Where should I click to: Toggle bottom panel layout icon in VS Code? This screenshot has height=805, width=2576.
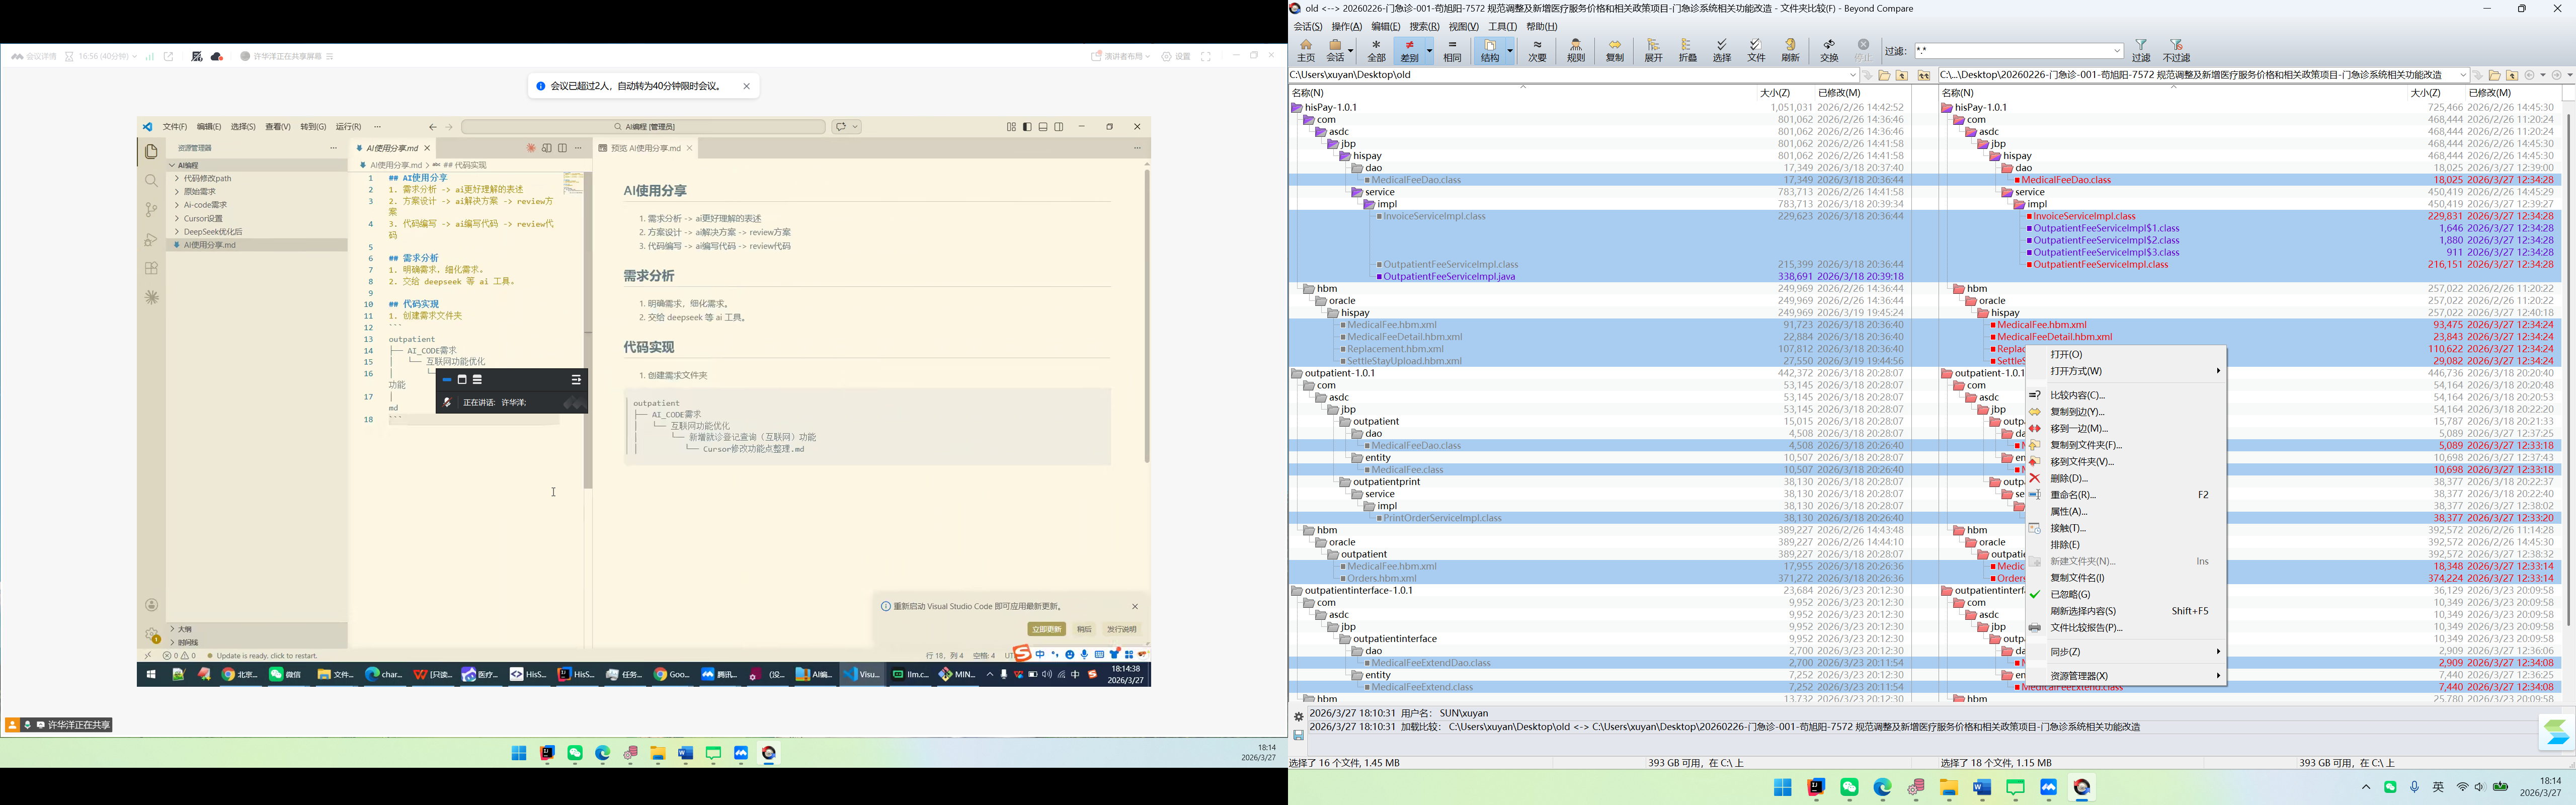point(1043,127)
